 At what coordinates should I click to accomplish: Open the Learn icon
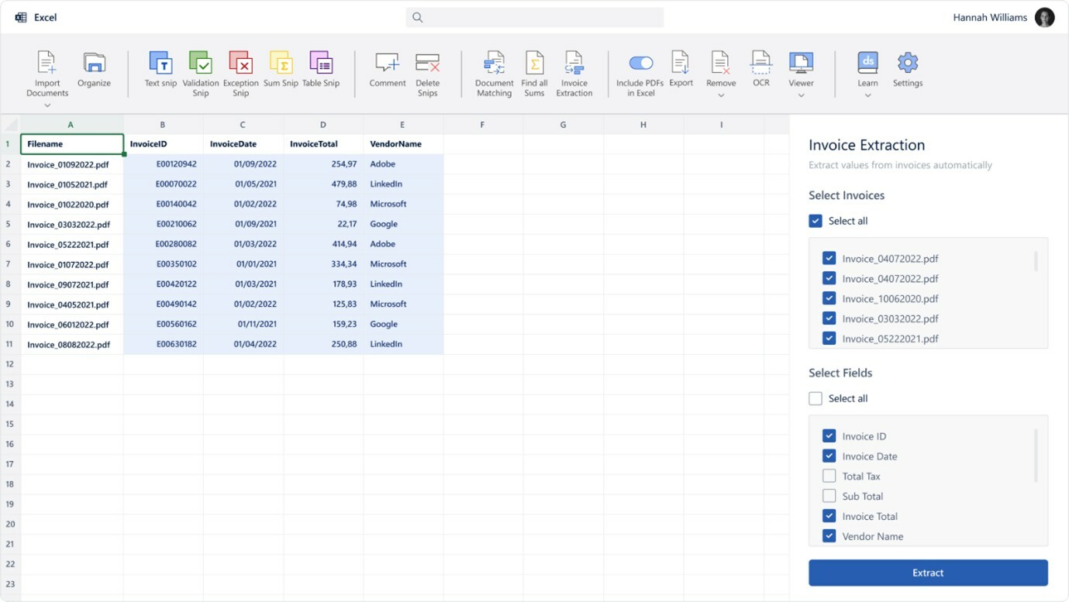[867, 62]
